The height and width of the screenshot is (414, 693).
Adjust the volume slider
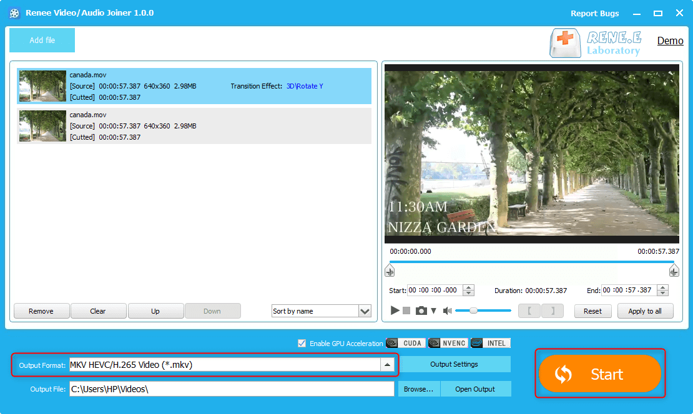coord(473,310)
